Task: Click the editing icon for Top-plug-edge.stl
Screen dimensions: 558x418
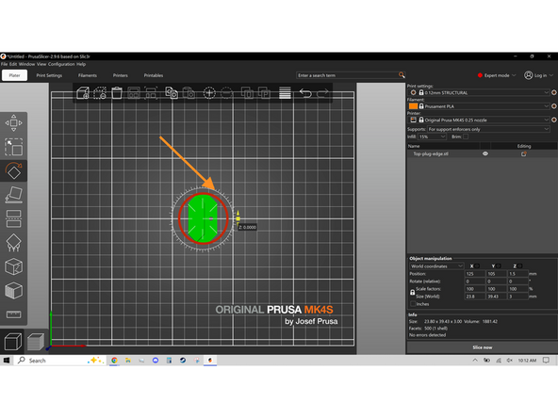Action: tap(524, 153)
